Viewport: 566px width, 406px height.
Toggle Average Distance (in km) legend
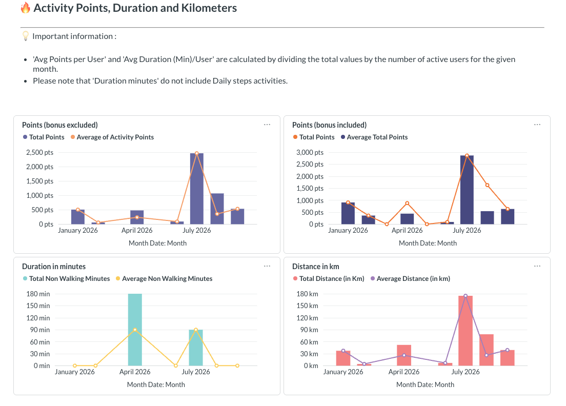[410, 278]
